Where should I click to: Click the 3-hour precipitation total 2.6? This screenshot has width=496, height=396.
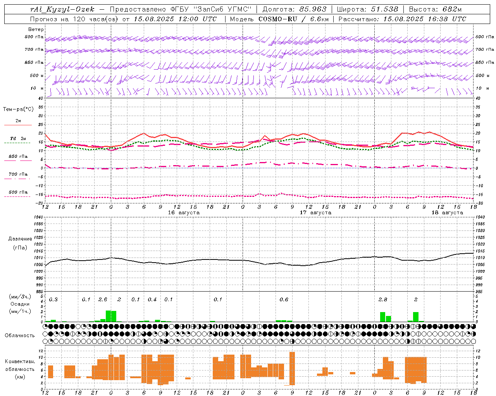[x=103, y=300]
